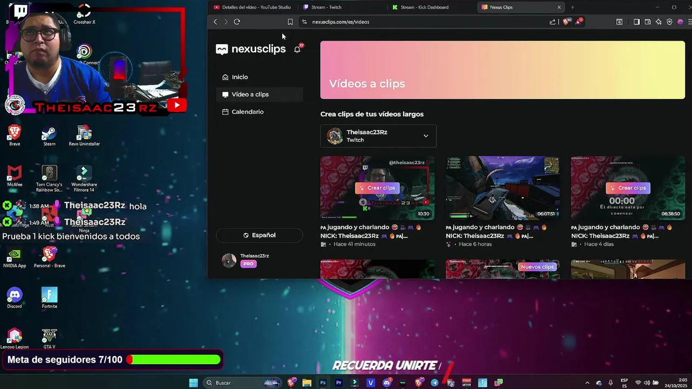Open the nexusclips notifications bell
692x389 pixels.
coord(297,49)
